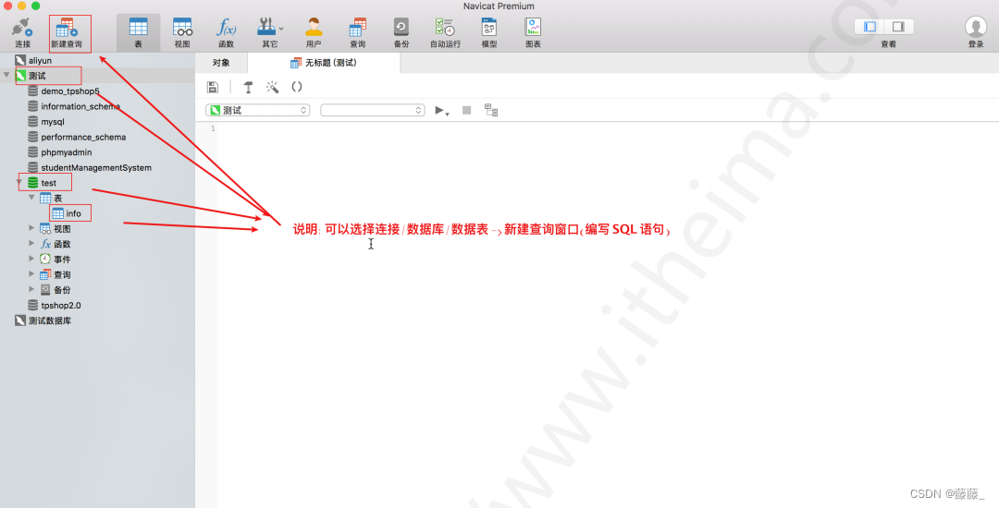
Task: Open the Function (函数) toolbar item
Action: [227, 32]
